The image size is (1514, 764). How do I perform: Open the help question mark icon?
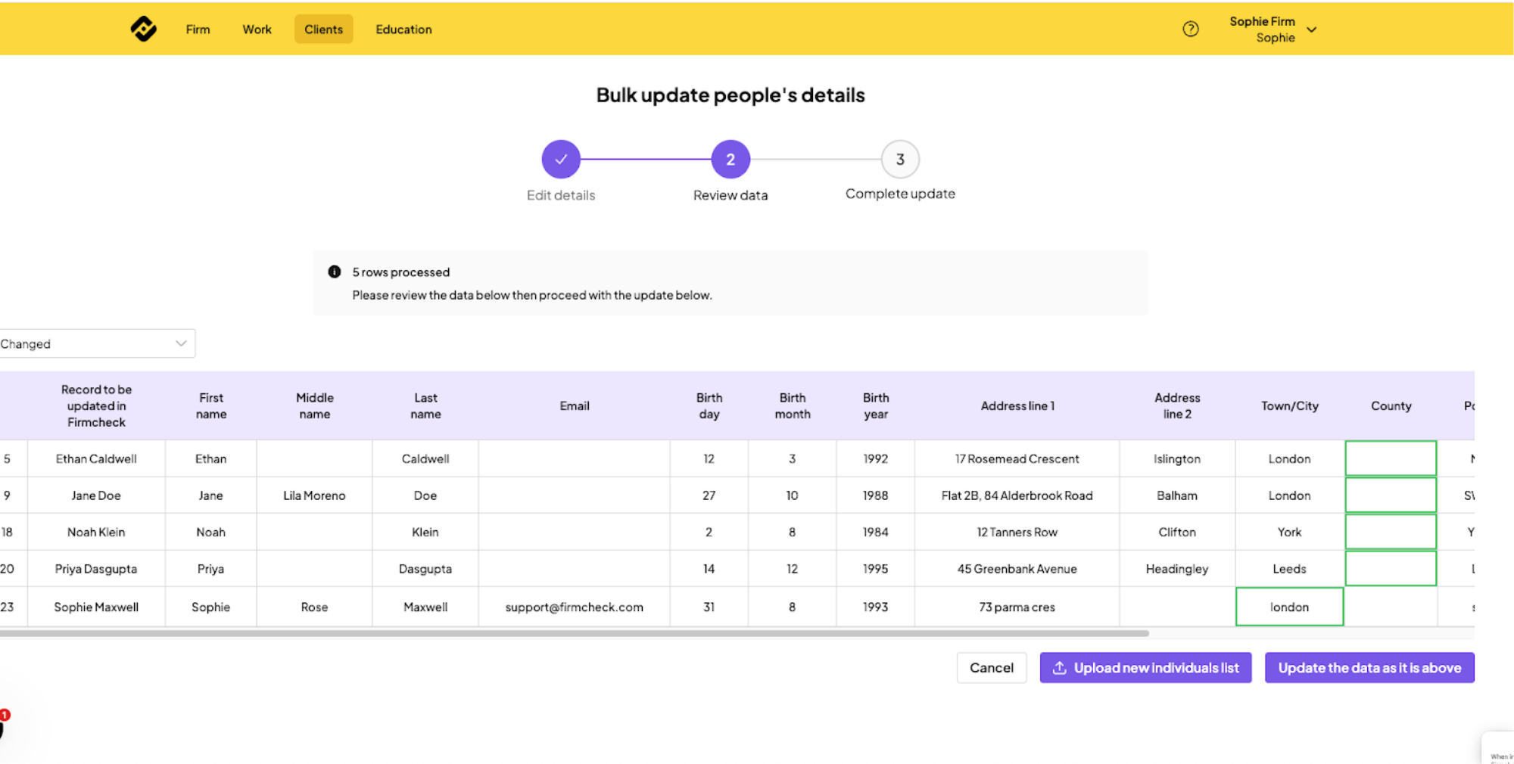click(1190, 29)
